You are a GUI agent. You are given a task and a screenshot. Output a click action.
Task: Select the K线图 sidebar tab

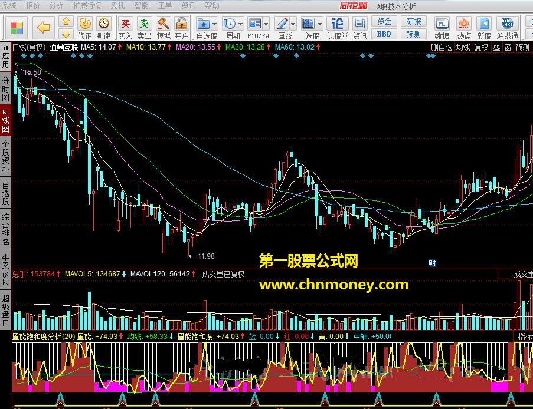pyautogui.click(x=5, y=121)
